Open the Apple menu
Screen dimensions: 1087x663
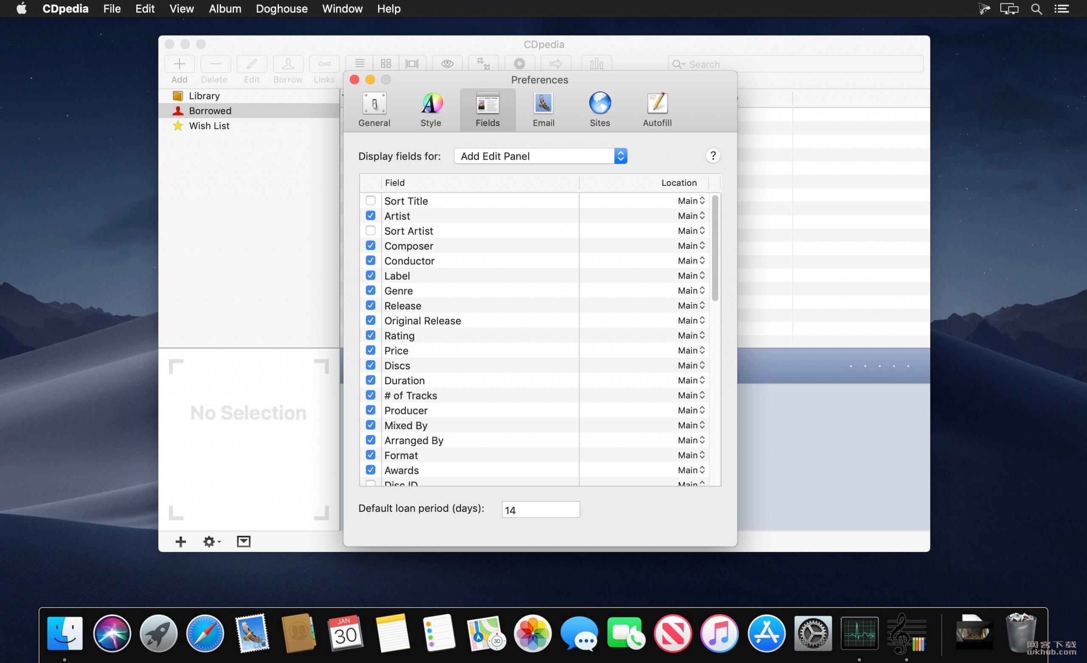21,9
